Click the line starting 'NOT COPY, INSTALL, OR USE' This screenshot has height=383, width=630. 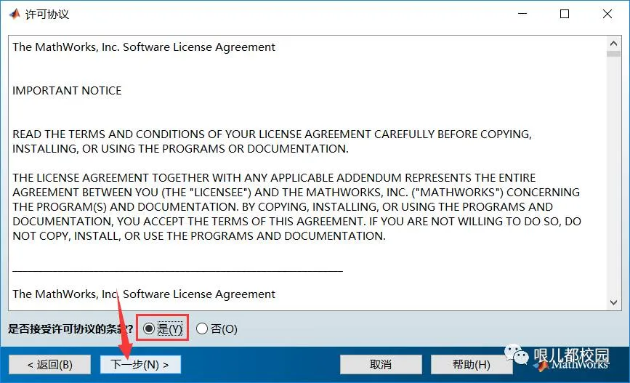click(x=199, y=235)
